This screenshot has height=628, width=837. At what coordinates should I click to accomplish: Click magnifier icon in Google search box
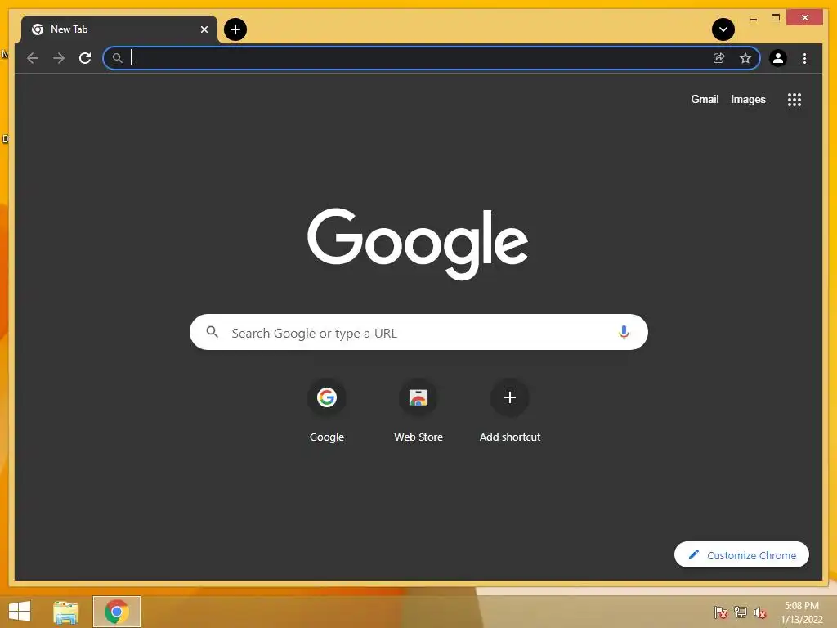[212, 332]
